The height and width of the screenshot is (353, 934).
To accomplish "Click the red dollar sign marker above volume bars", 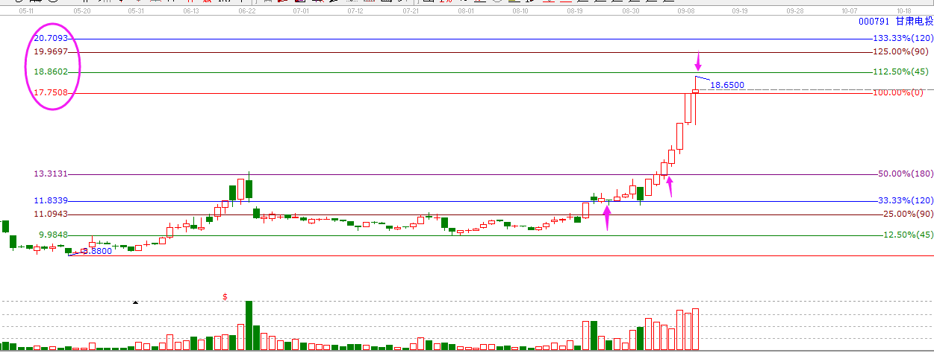I will point(225,296).
